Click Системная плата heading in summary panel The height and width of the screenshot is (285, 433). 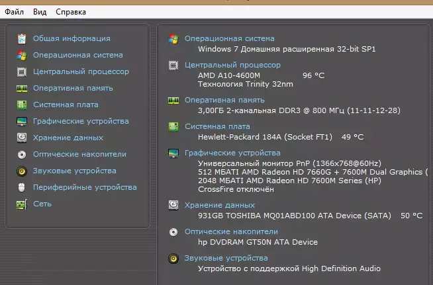217,126
